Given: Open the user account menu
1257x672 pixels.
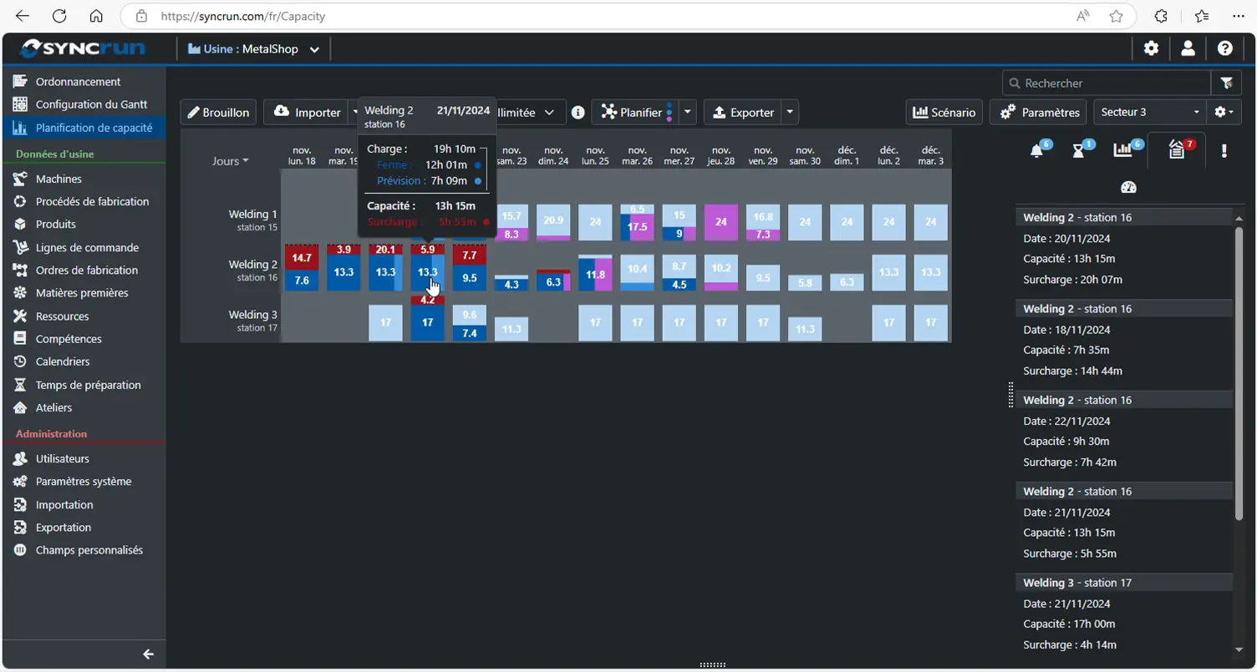Looking at the screenshot, I should pos(1188,48).
